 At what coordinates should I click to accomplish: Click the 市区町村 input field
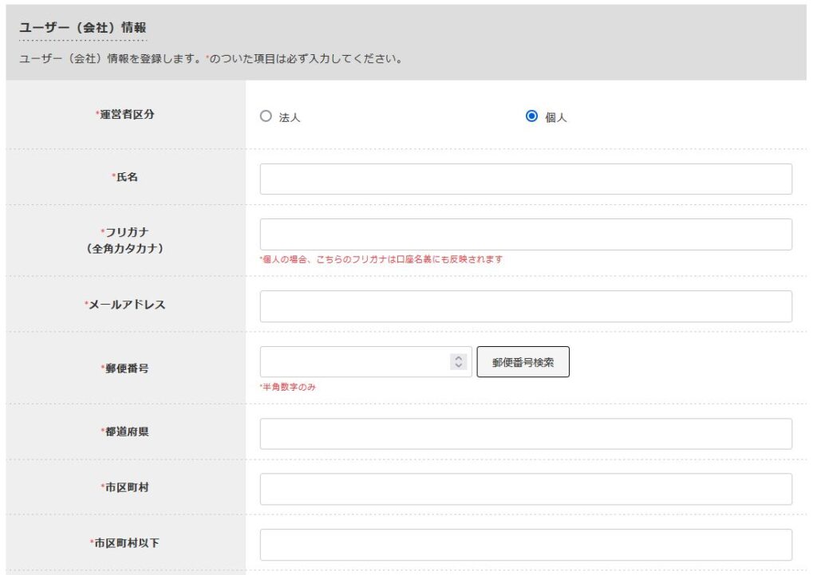tap(526, 489)
